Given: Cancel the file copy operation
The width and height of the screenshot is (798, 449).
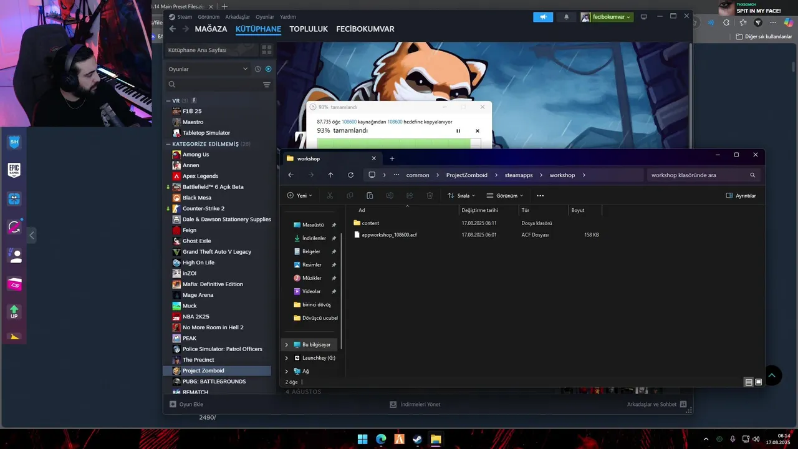Looking at the screenshot, I should [x=478, y=131].
